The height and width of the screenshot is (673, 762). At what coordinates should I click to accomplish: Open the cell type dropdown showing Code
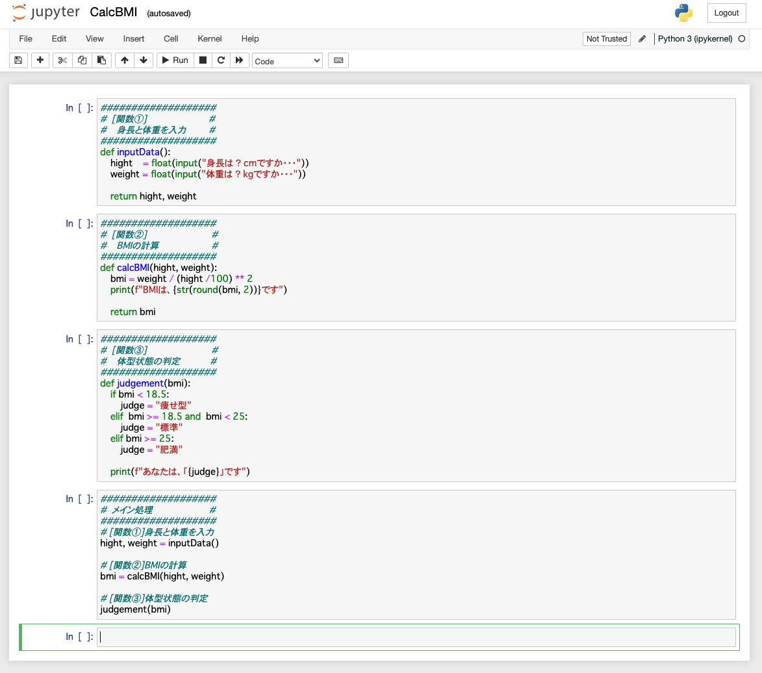pyautogui.click(x=287, y=60)
